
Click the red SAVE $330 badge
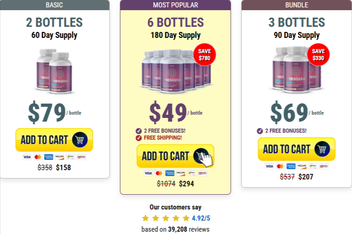pos(318,55)
